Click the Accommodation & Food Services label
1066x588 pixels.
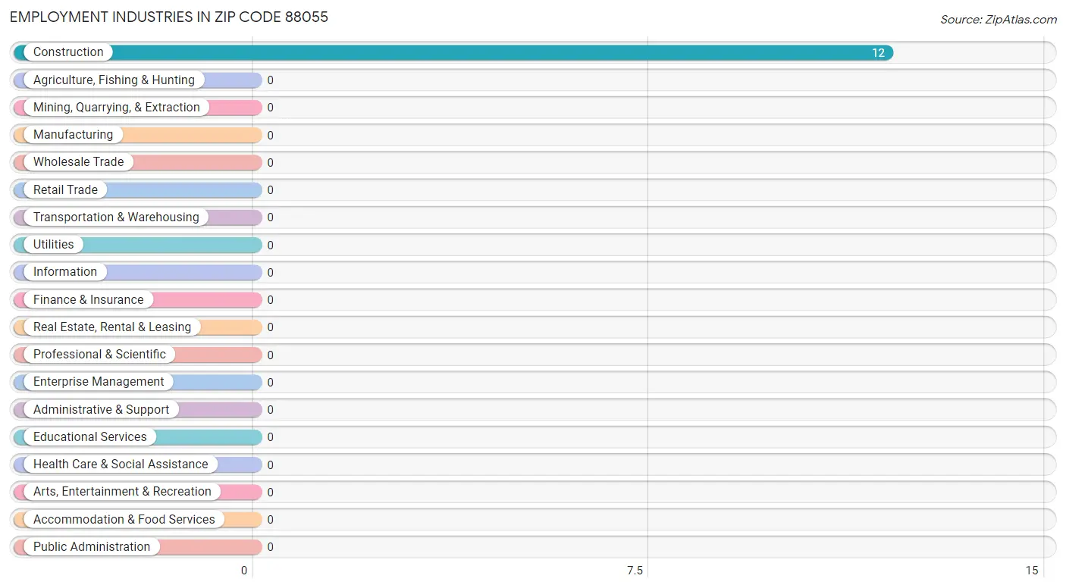(x=124, y=519)
